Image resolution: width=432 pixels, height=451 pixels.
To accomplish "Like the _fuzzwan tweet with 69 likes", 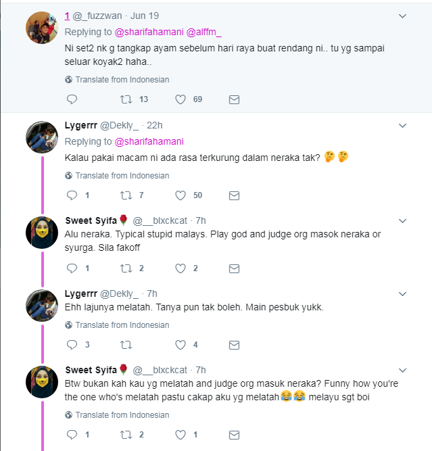I will click(x=181, y=99).
